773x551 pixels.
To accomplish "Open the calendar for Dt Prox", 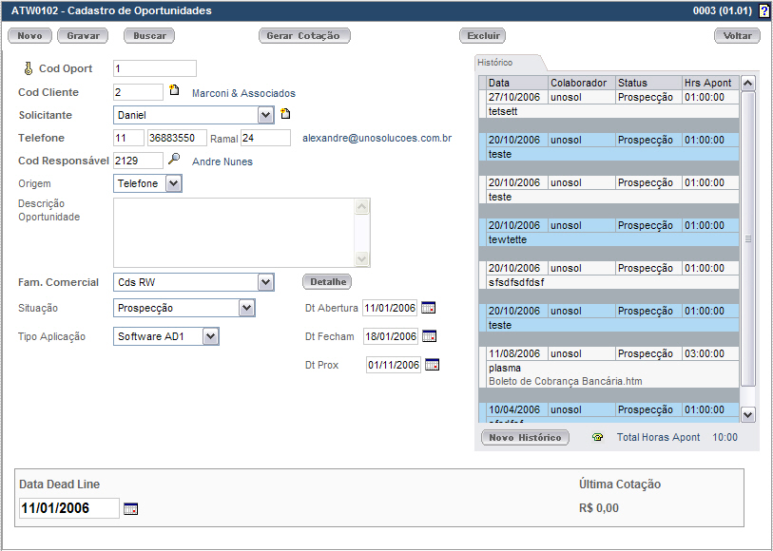I will pyautogui.click(x=432, y=365).
